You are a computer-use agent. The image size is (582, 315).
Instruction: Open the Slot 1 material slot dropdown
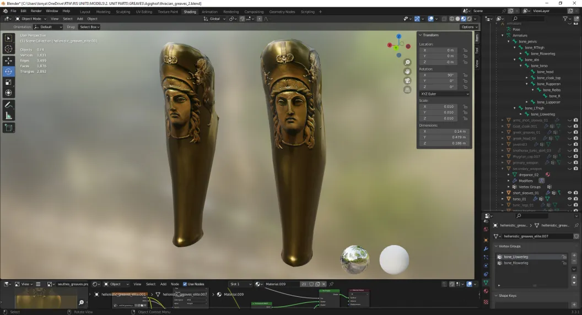pyautogui.click(x=240, y=284)
